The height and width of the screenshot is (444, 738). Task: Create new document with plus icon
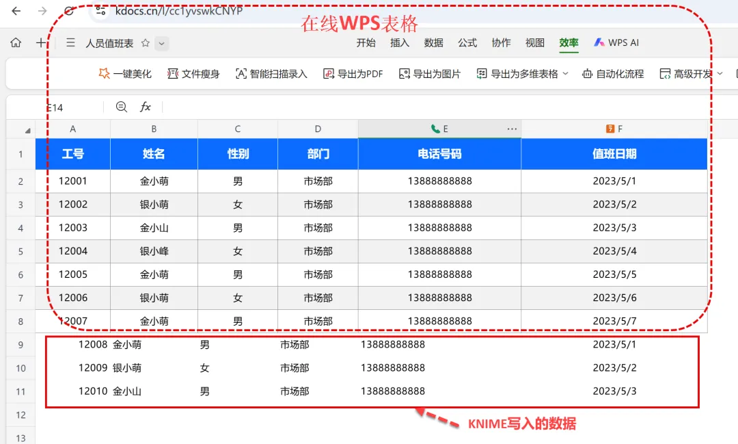(x=41, y=43)
